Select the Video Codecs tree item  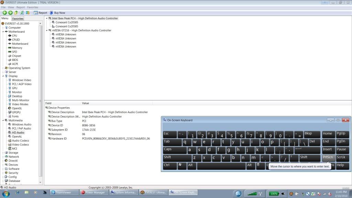coord(20,145)
